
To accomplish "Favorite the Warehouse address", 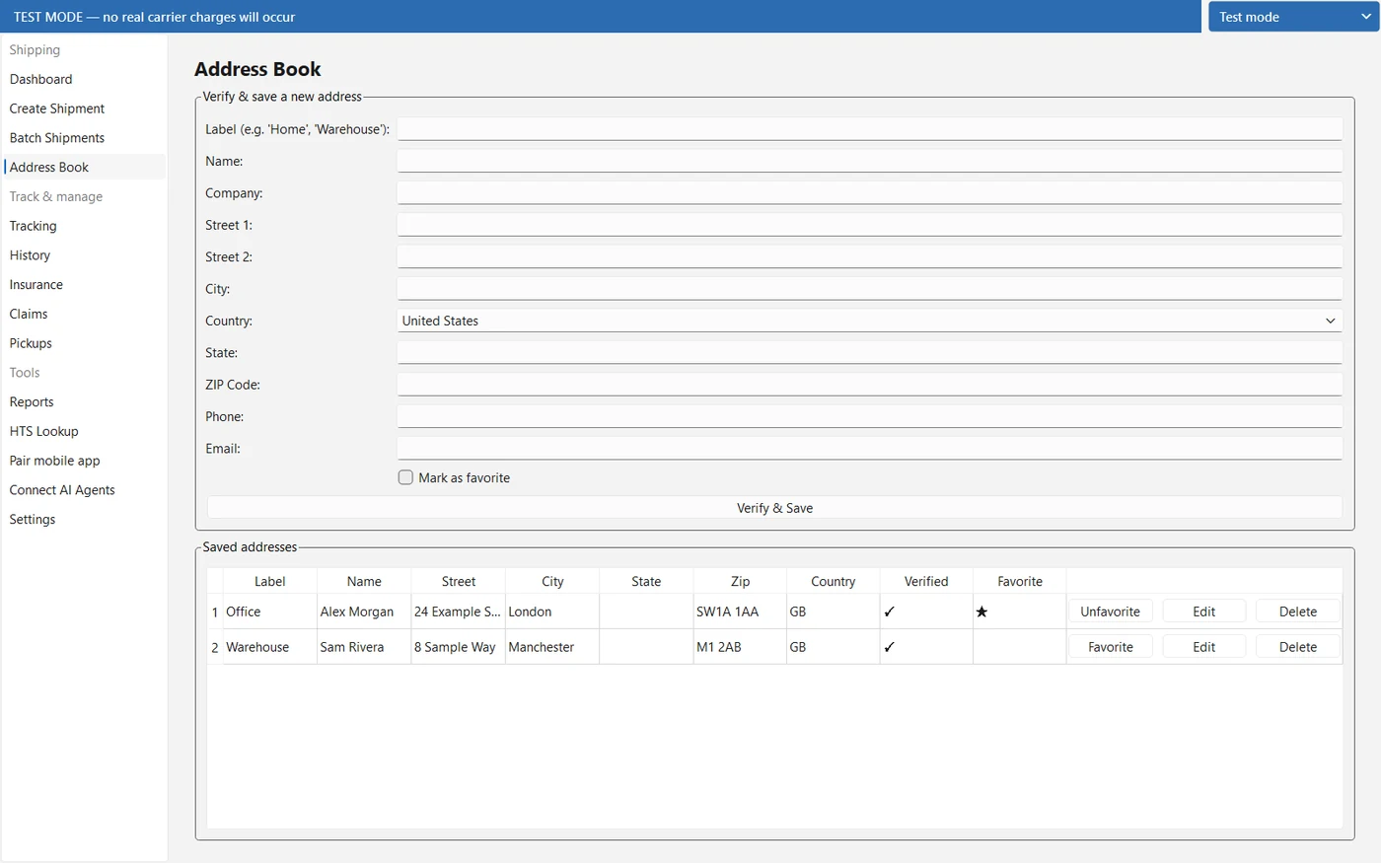I will pyautogui.click(x=1110, y=647).
